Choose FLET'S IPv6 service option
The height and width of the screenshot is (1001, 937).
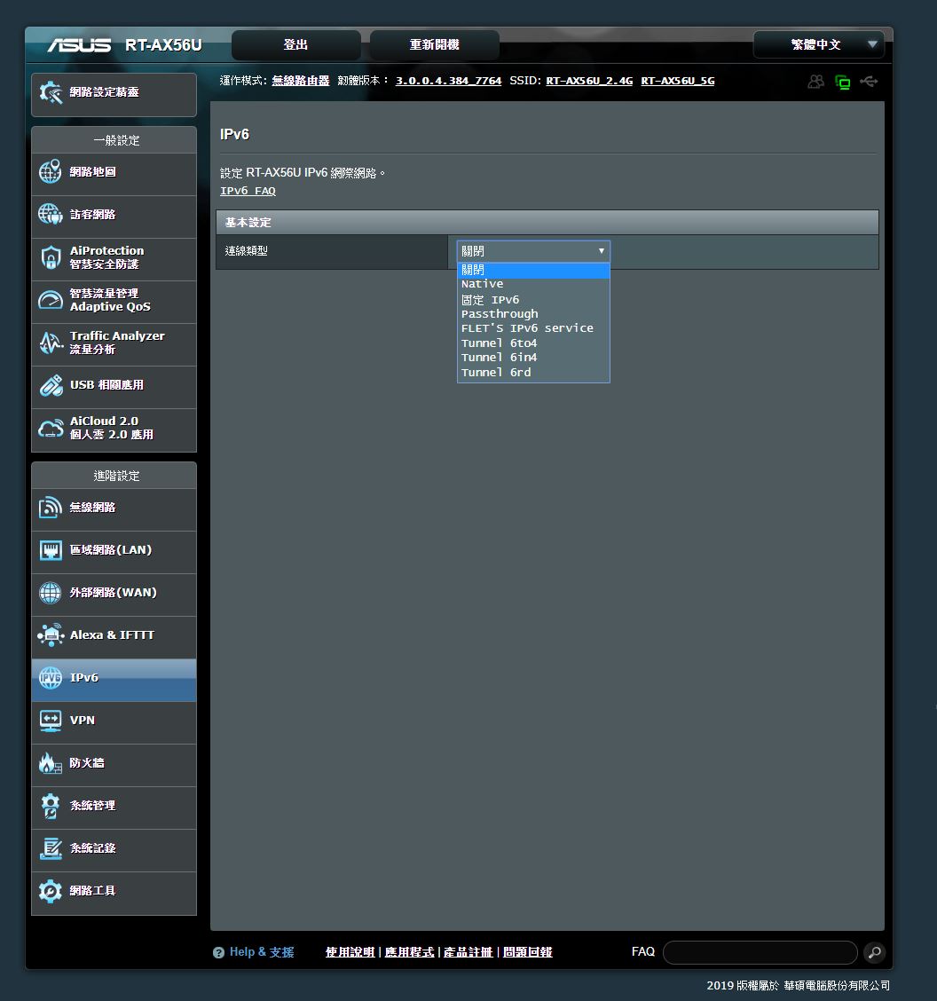[x=533, y=328]
